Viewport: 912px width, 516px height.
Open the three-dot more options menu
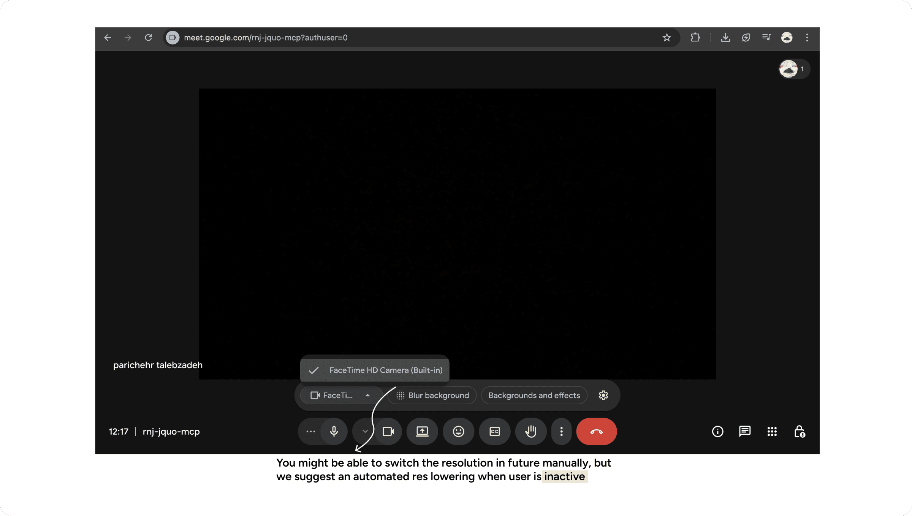click(x=561, y=431)
